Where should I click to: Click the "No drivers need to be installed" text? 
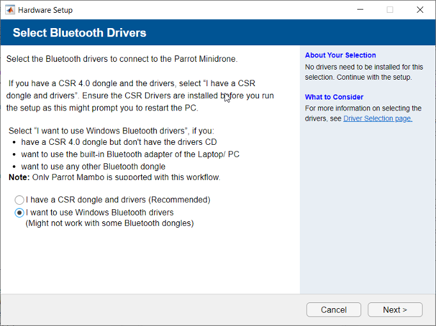pos(364,66)
